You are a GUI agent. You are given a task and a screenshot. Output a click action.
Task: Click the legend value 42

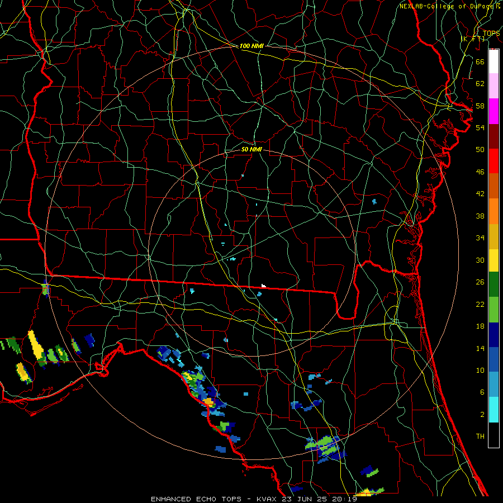click(x=480, y=194)
